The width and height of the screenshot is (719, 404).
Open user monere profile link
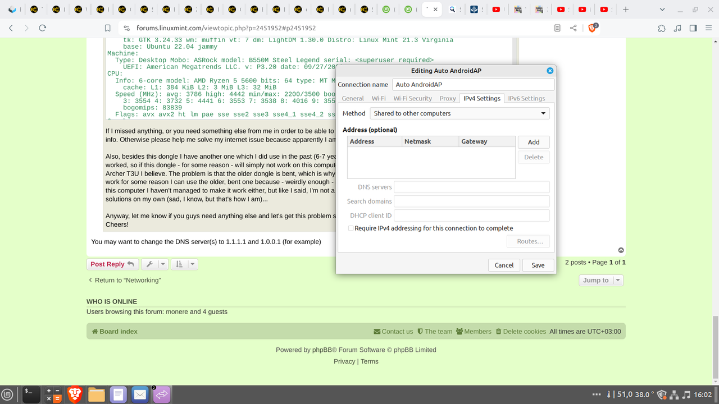(x=177, y=311)
